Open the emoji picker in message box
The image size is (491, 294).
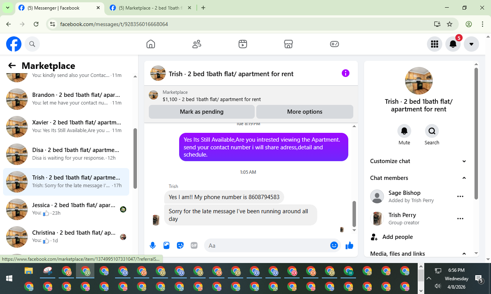[334, 245]
